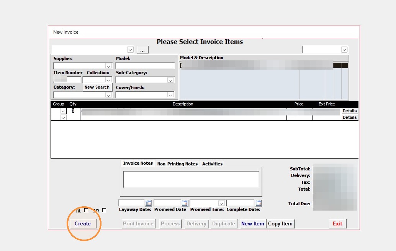This screenshot has height=251, width=396.
Task: Expand the Collection dropdown
Action: (x=108, y=80)
